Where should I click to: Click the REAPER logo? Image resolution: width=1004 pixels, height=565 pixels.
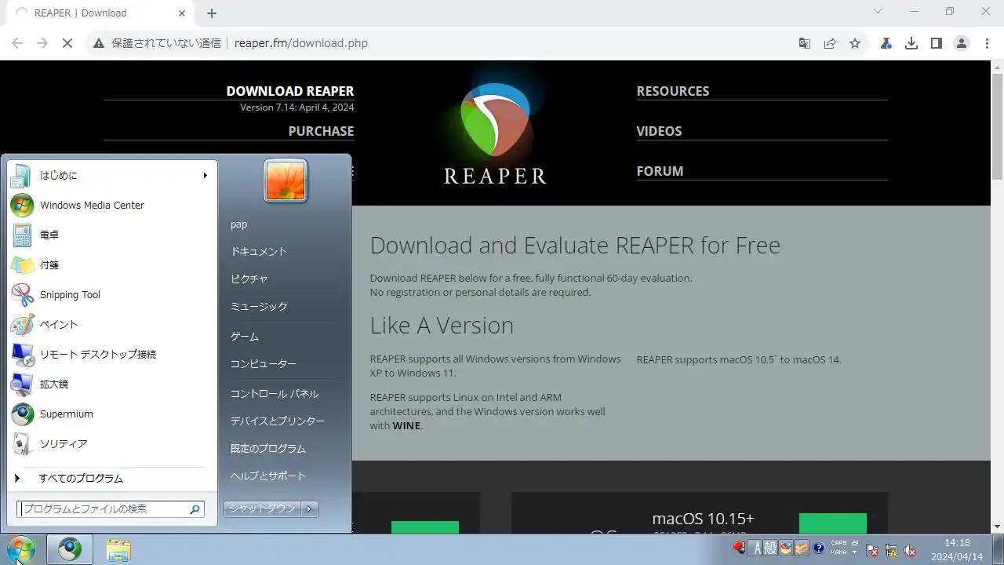coord(495,133)
